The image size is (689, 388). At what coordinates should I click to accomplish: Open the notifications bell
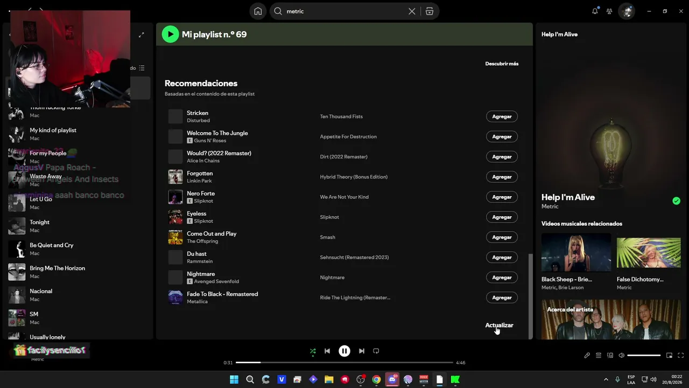click(595, 11)
